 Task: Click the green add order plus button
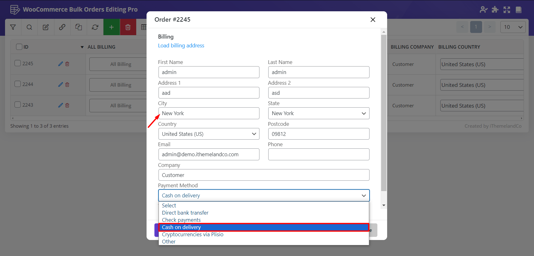click(111, 27)
